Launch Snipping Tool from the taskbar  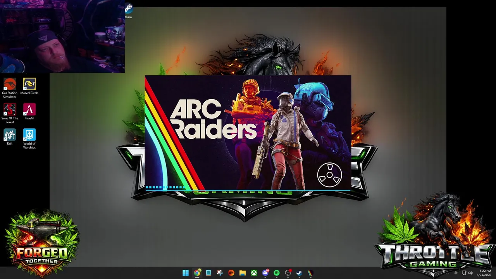click(x=220, y=273)
